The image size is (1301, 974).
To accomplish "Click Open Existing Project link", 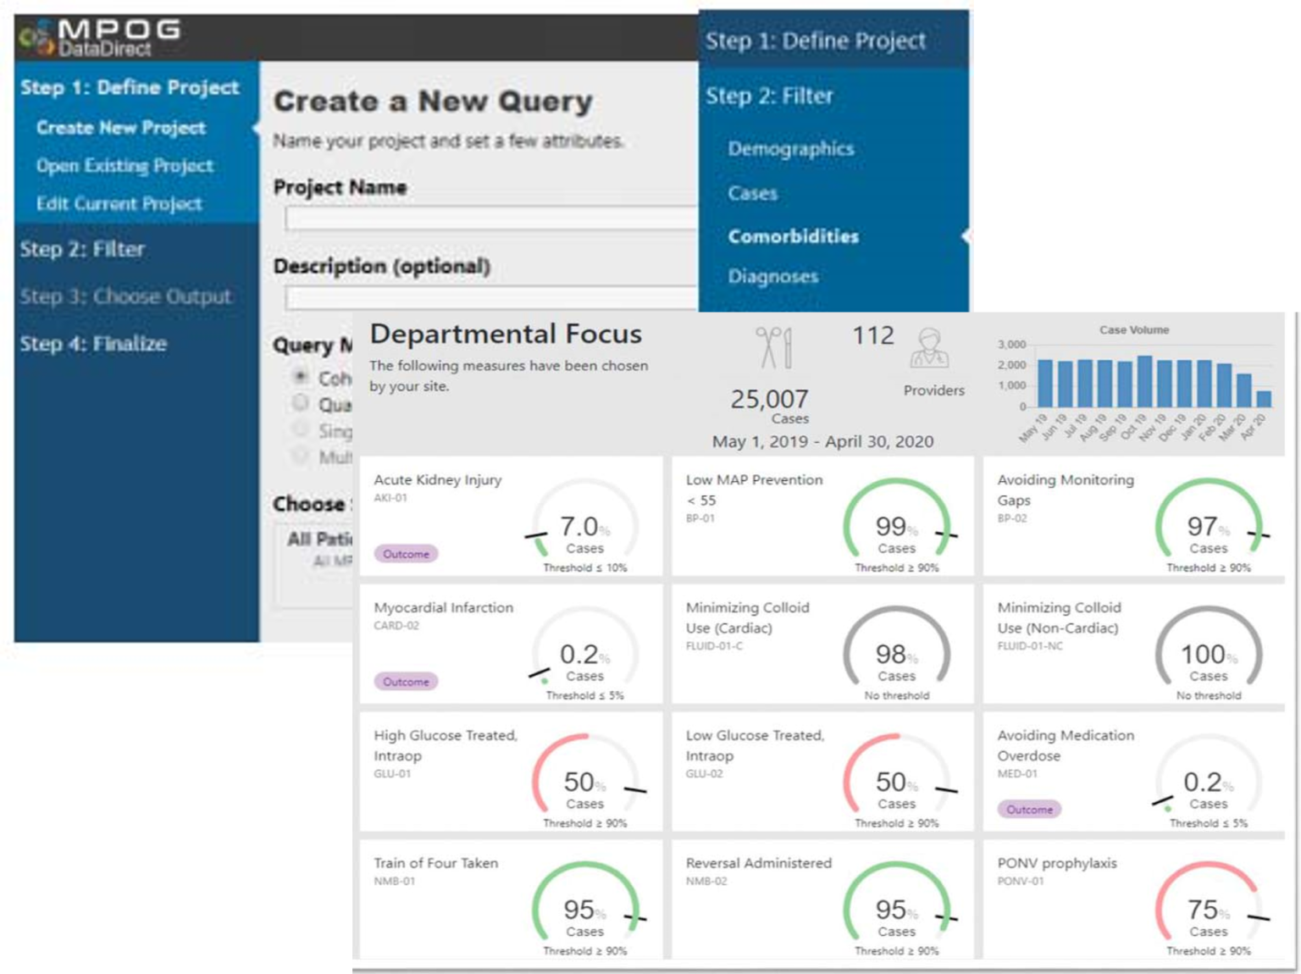I will pyautogui.click(x=125, y=166).
